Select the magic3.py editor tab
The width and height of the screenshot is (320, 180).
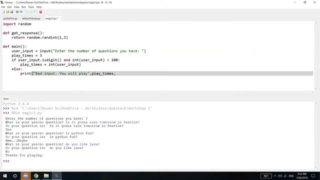pyautogui.click(x=51, y=18)
